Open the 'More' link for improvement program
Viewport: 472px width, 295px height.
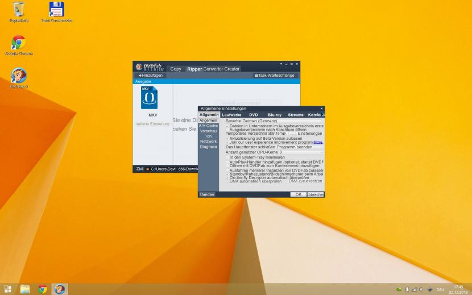pos(318,142)
